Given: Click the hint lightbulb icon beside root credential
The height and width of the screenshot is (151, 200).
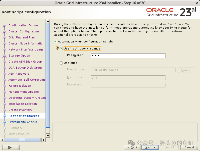Looking at the screenshot, I should [57, 48].
